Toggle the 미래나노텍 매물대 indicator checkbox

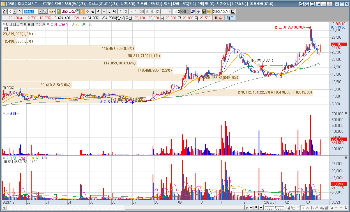(x=4, y=24)
